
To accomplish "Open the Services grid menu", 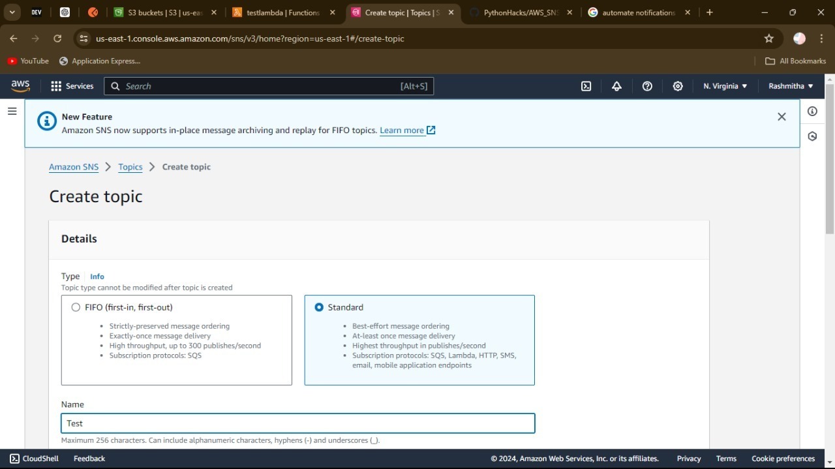I will click(72, 86).
